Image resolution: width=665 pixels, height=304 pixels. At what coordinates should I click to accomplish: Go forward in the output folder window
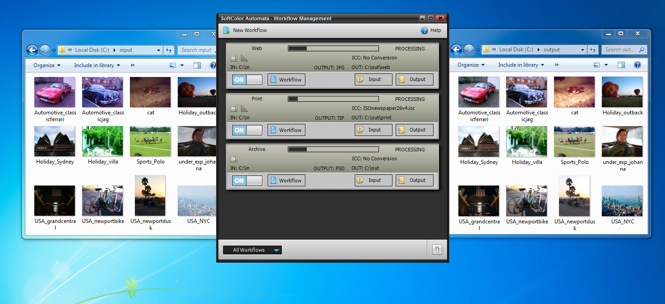[469, 50]
